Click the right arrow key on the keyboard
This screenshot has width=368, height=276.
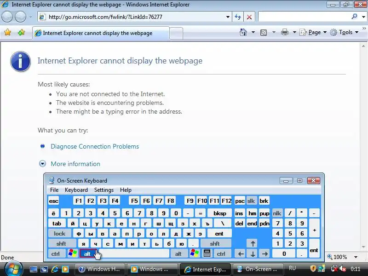coord(265,254)
